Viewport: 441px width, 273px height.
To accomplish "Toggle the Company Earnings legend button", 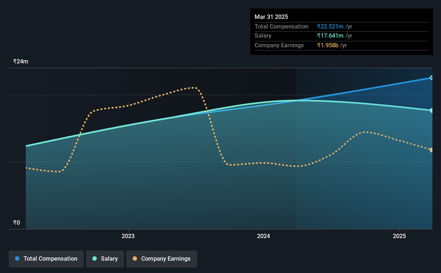I will [x=162, y=259].
